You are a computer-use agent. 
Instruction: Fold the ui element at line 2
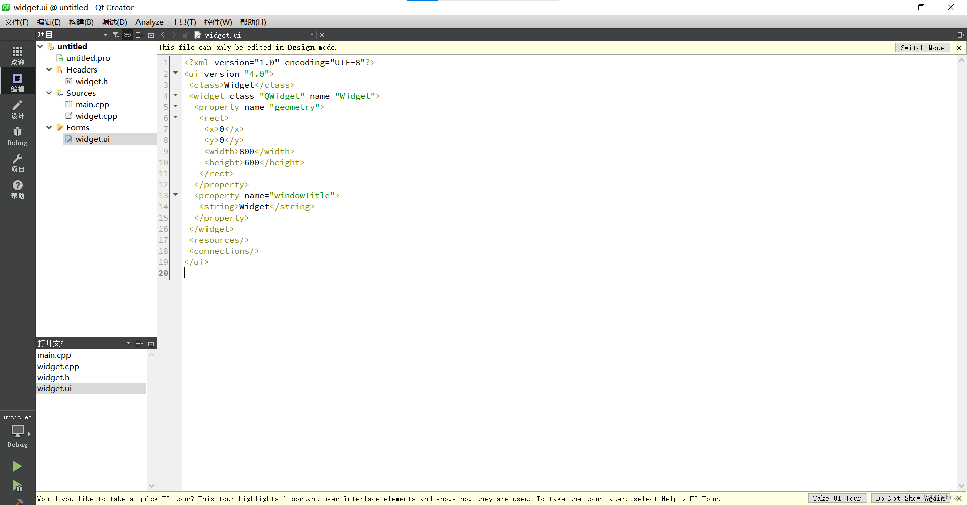pos(176,73)
